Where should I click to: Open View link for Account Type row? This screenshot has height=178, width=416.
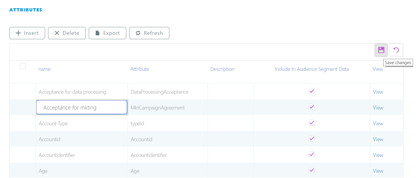(378, 124)
